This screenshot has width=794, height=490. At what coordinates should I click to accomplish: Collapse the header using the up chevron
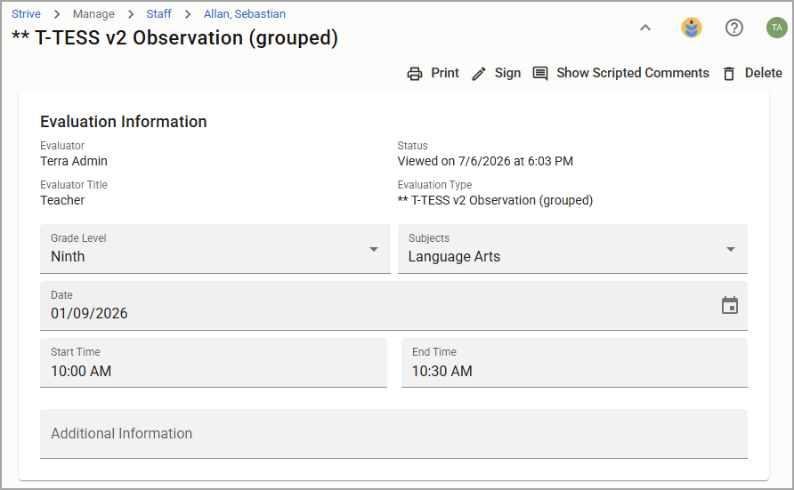pos(645,28)
